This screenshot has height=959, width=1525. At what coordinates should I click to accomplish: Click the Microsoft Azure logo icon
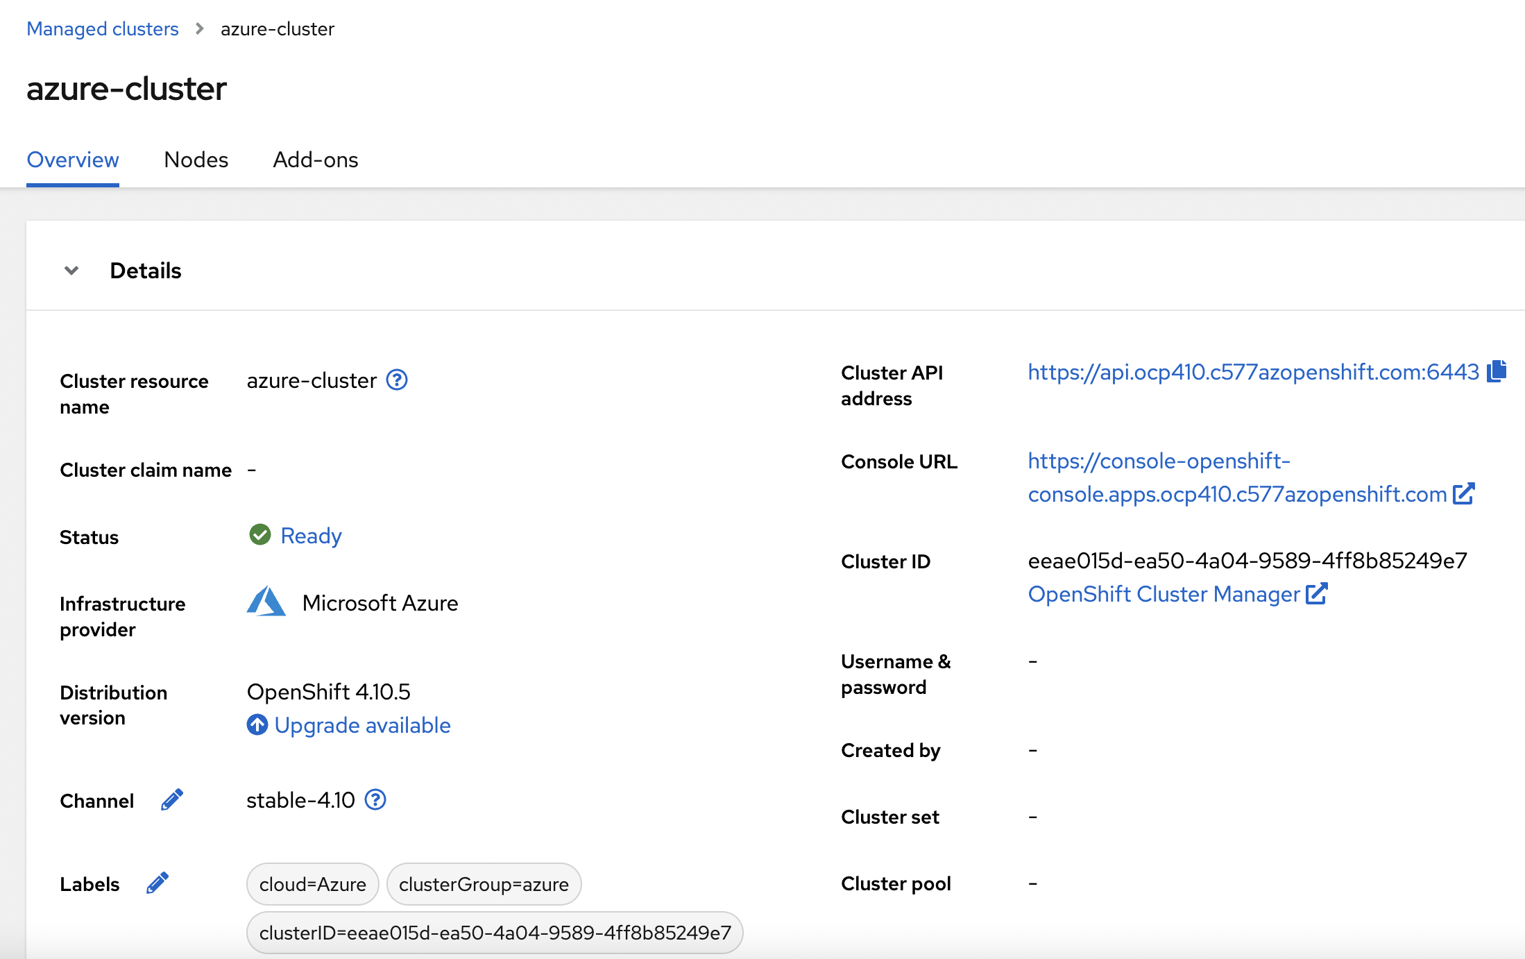pyautogui.click(x=266, y=602)
